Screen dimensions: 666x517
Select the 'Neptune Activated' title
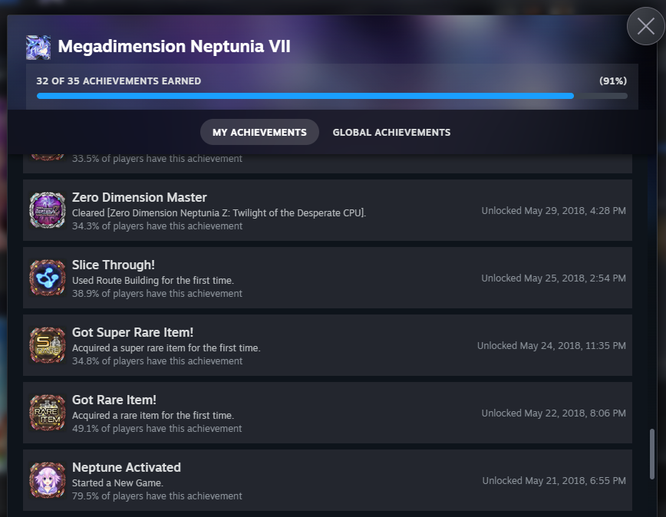(127, 467)
